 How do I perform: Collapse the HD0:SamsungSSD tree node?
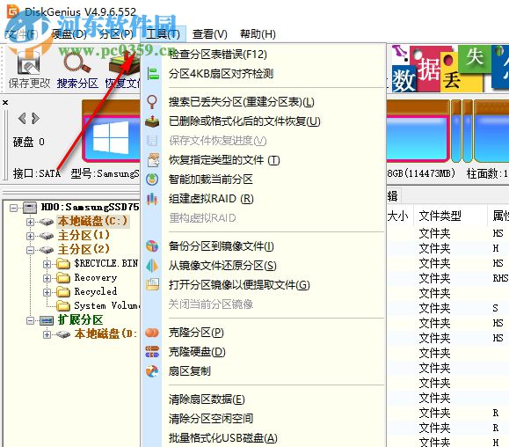point(14,208)
